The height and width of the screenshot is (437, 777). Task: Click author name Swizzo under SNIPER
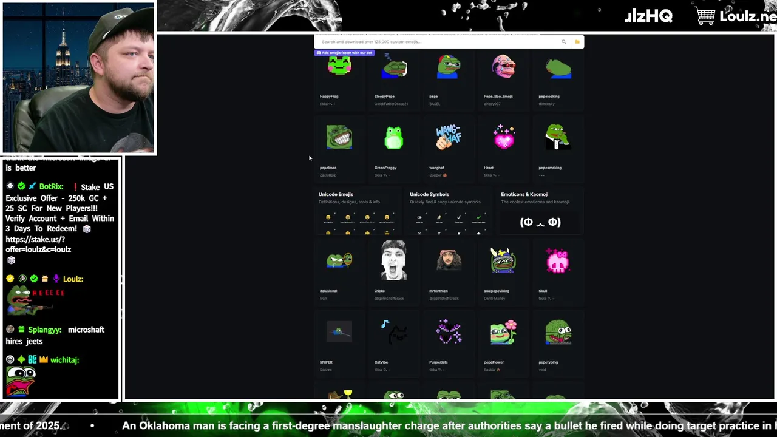326,370
